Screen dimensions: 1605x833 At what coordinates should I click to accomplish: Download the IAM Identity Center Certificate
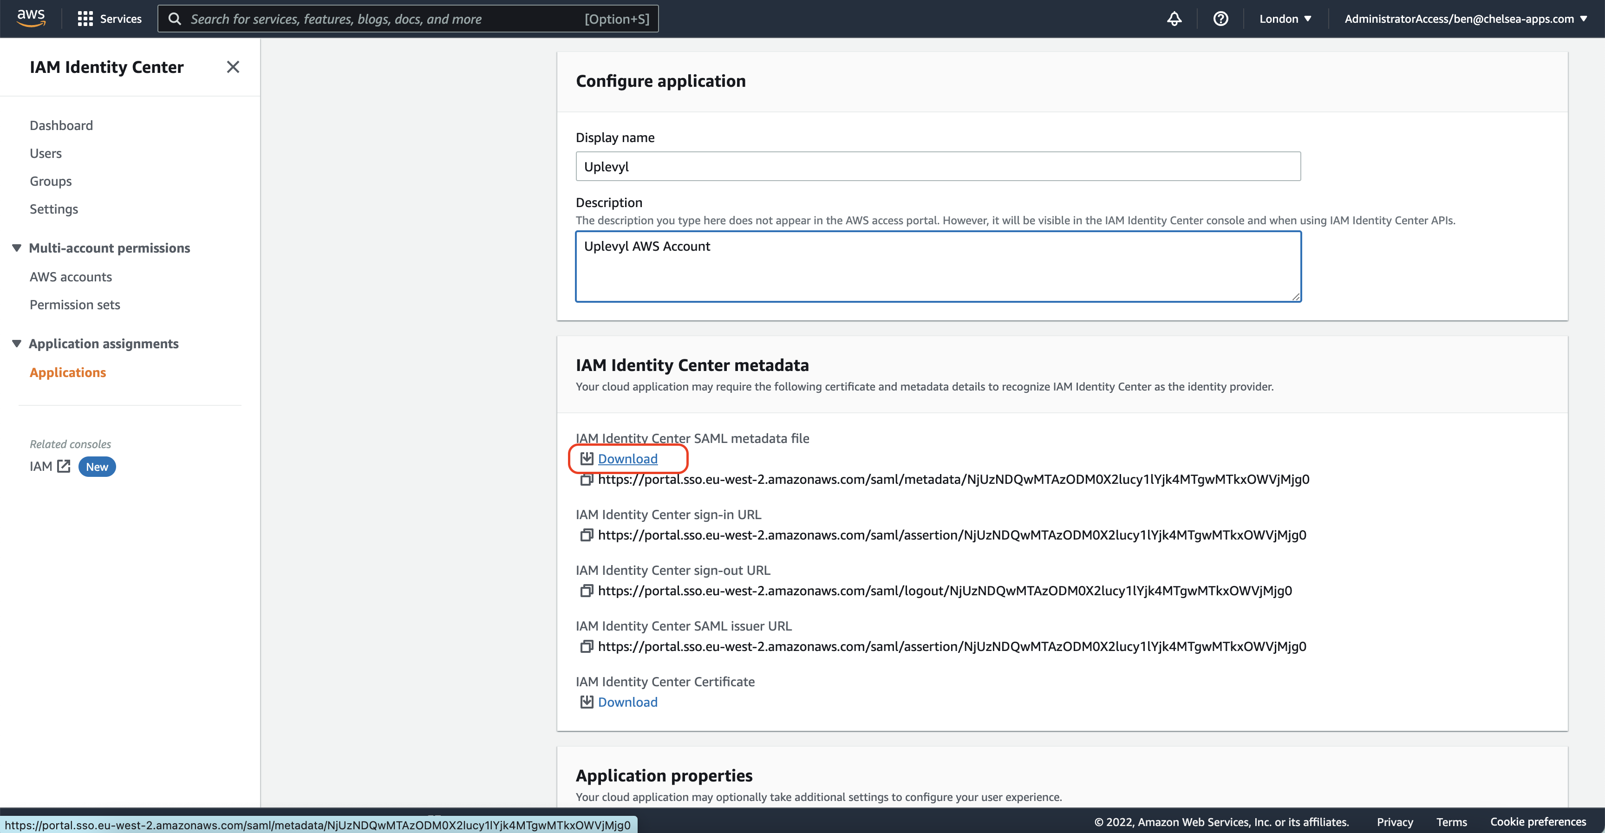point(627,702)
